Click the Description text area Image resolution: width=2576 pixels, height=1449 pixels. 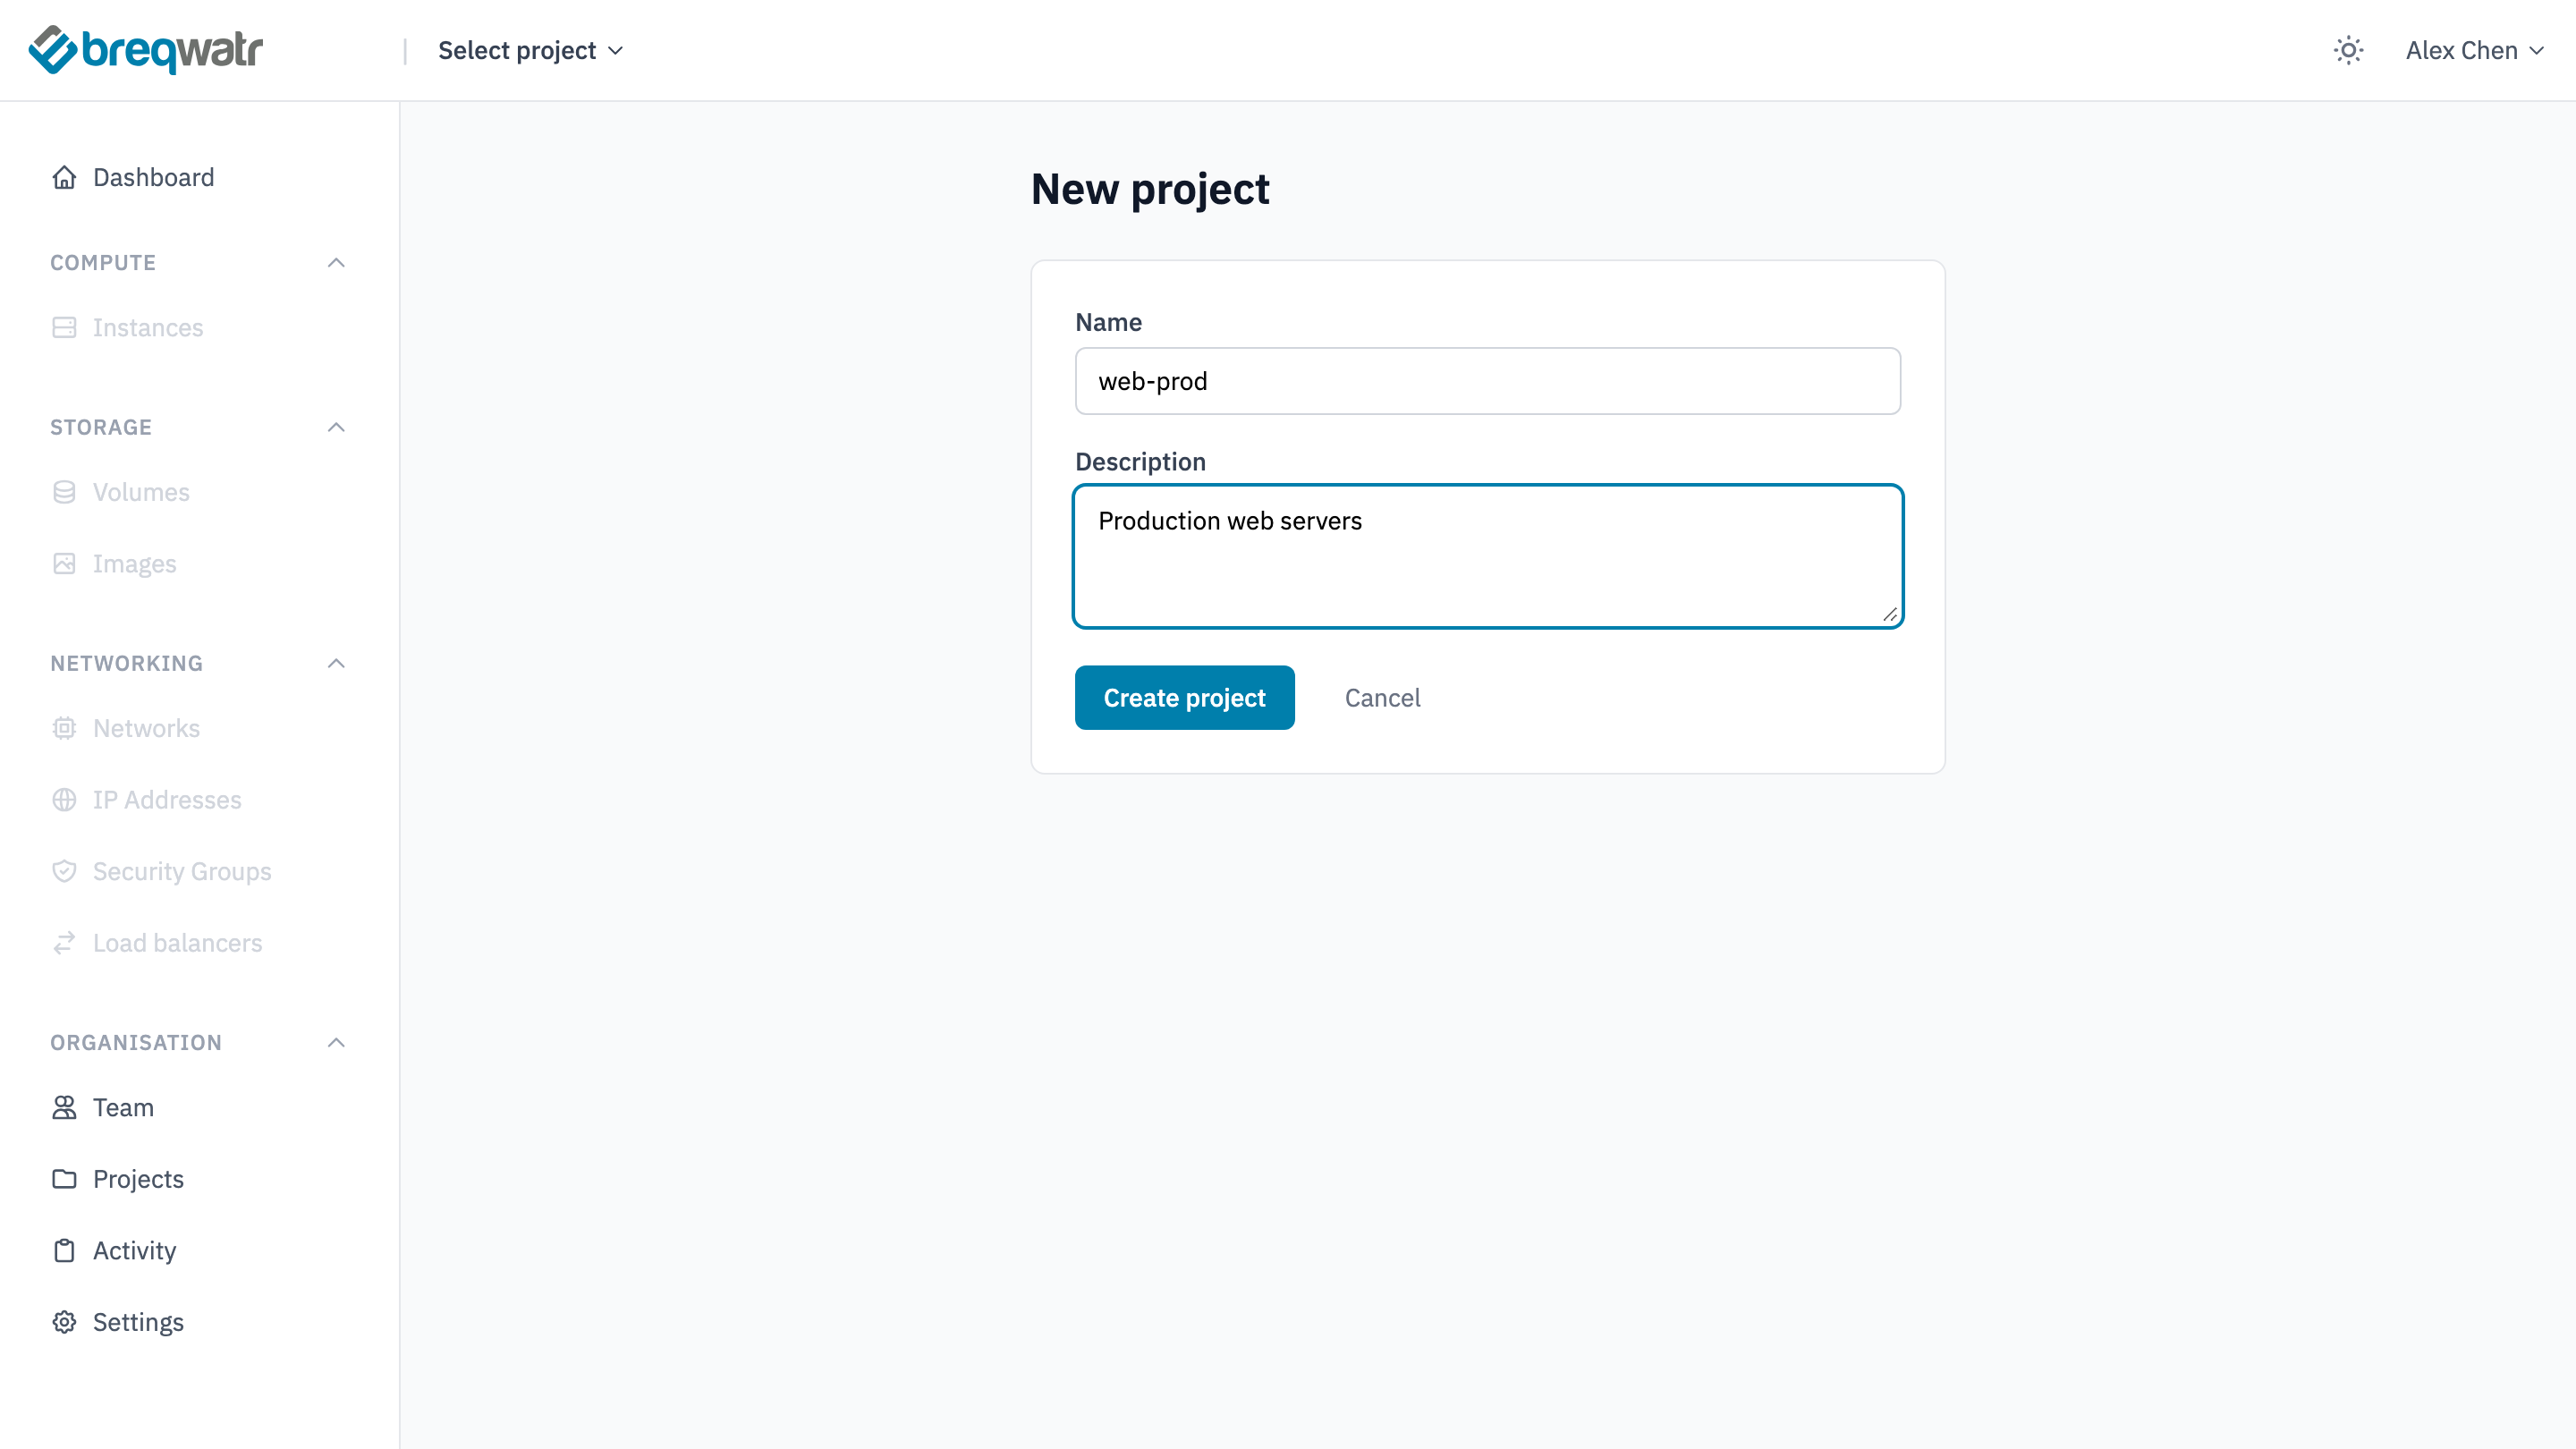(1488, 556)
